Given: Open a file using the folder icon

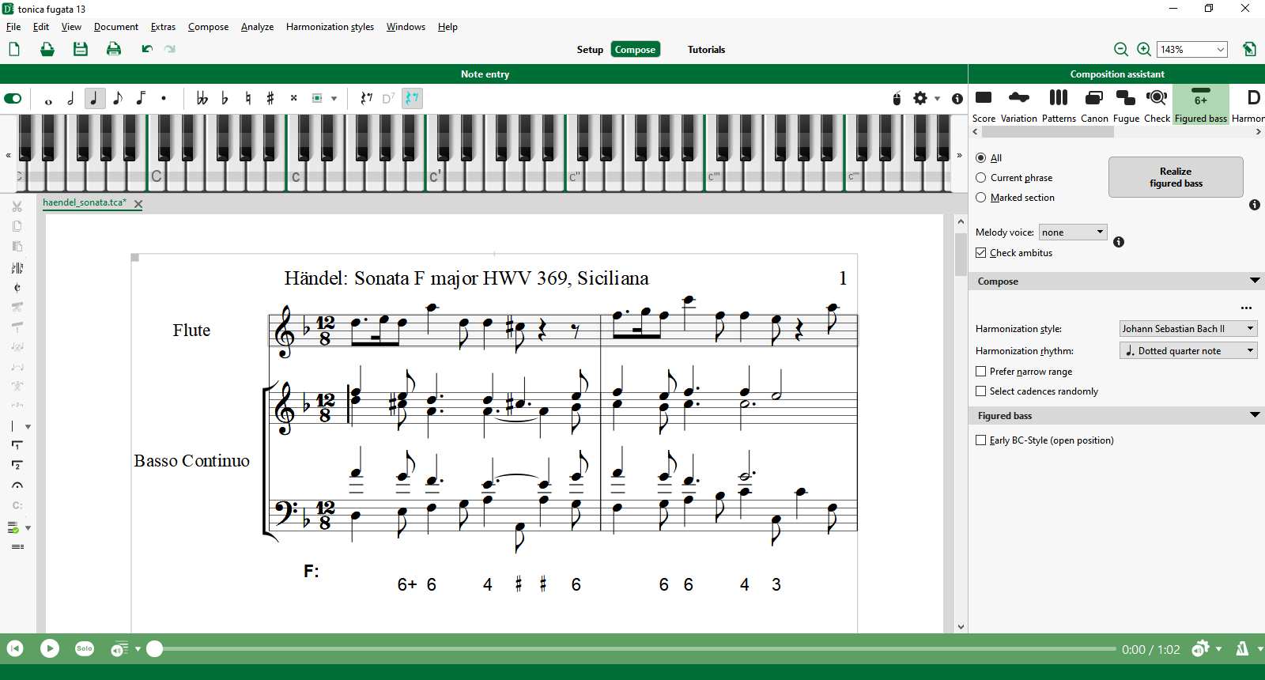Looking at the screenshot, I should pos(47,49).
